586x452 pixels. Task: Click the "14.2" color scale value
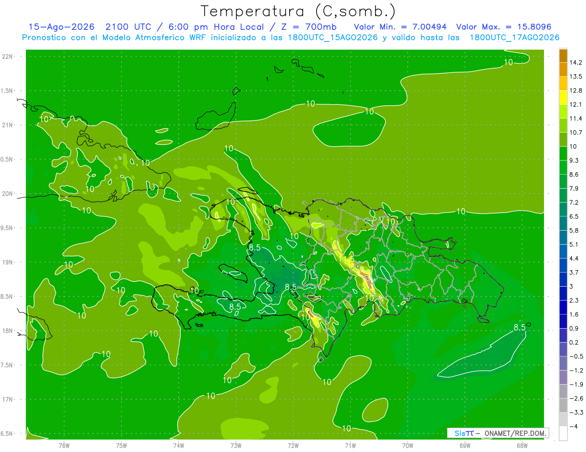click(x=576, y=62)
